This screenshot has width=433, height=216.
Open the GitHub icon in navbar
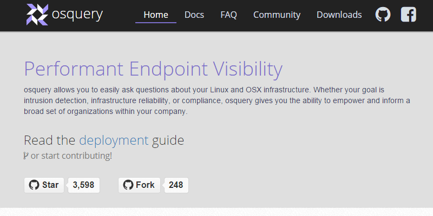(383, 15)
